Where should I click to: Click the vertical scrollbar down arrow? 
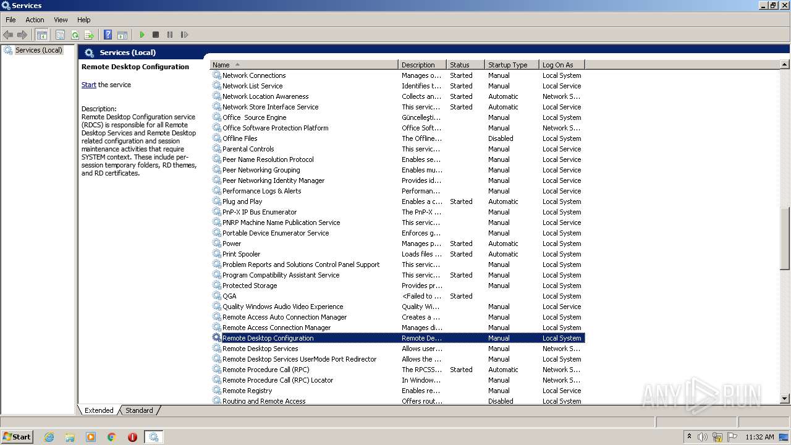(785, 399)
